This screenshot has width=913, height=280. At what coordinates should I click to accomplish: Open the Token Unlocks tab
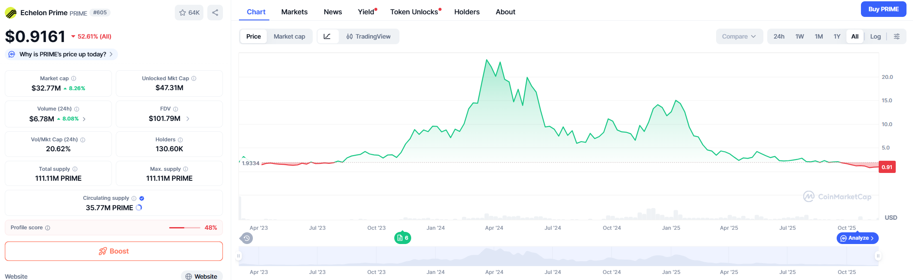point(415,12)
